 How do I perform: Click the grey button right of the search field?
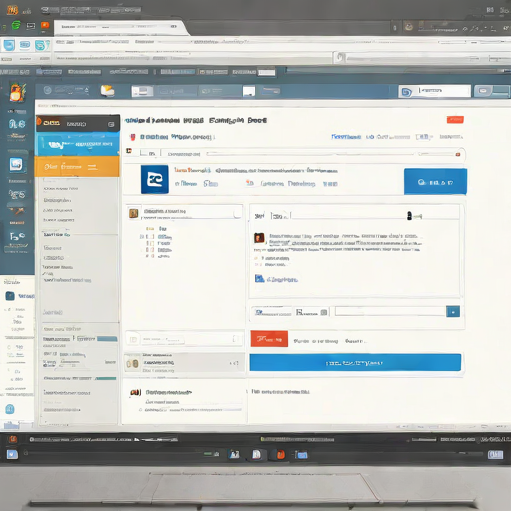point(491,91)
